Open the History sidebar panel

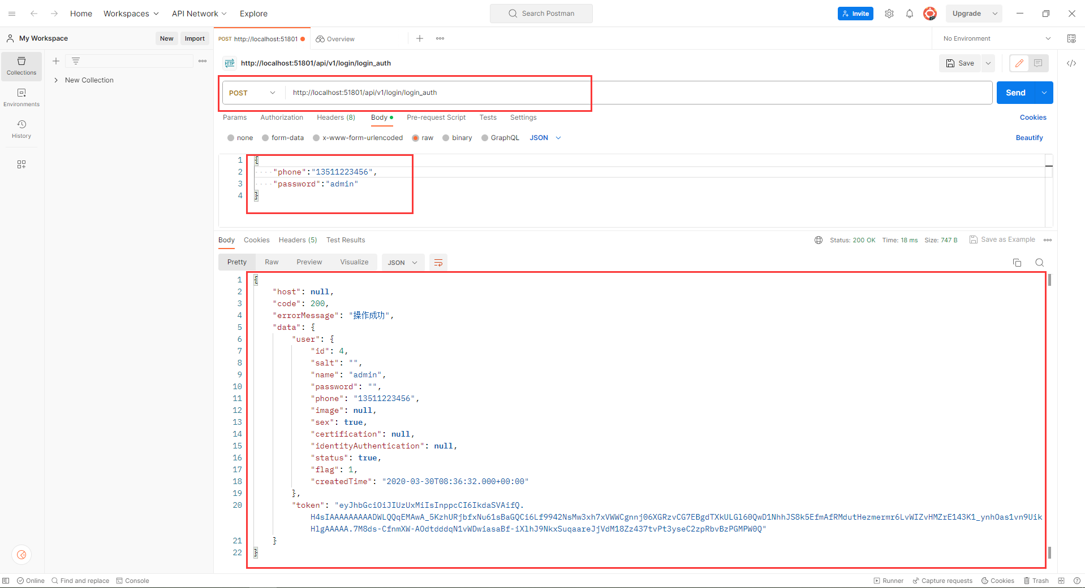[x=21, y=129]
